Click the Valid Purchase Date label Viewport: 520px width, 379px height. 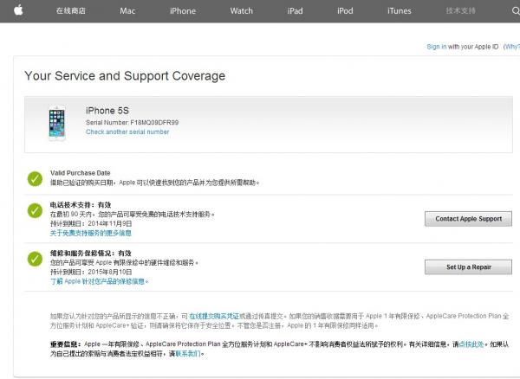coord(81,173)
